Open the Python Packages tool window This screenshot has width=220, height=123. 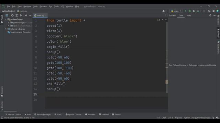point(43,114)
